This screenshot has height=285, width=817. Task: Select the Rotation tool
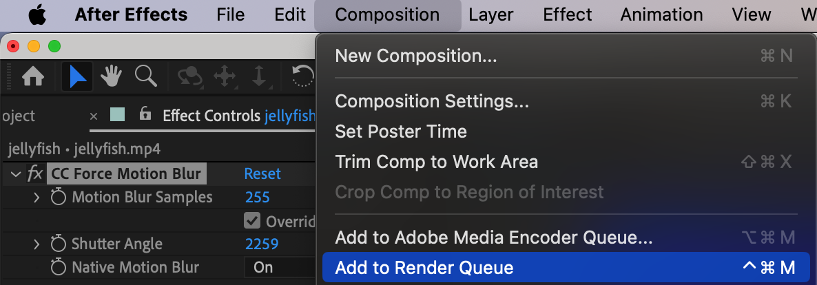pyautogui.click(x=303, y=77)
